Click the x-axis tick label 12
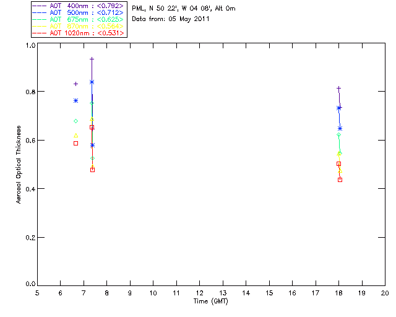Viewport: 396px width, 317px height. (199, 293)
